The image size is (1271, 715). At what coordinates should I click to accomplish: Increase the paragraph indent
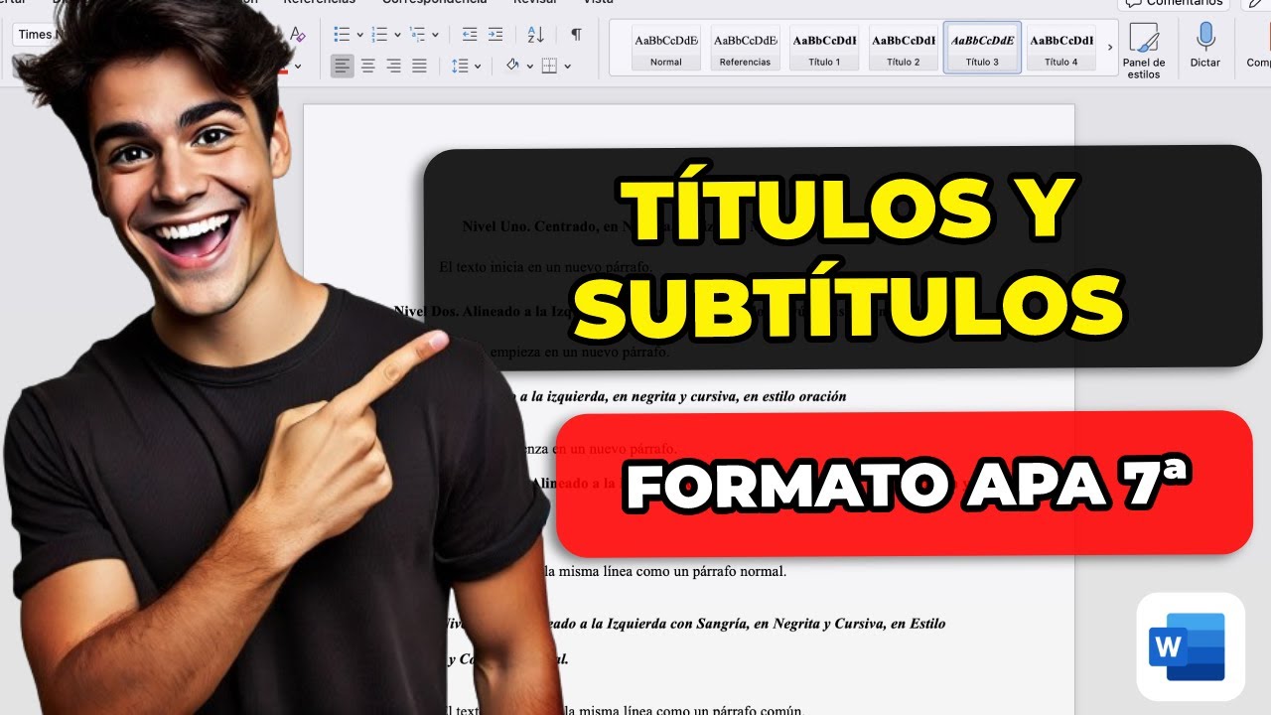pyautogui.click(x=495, y=35)
